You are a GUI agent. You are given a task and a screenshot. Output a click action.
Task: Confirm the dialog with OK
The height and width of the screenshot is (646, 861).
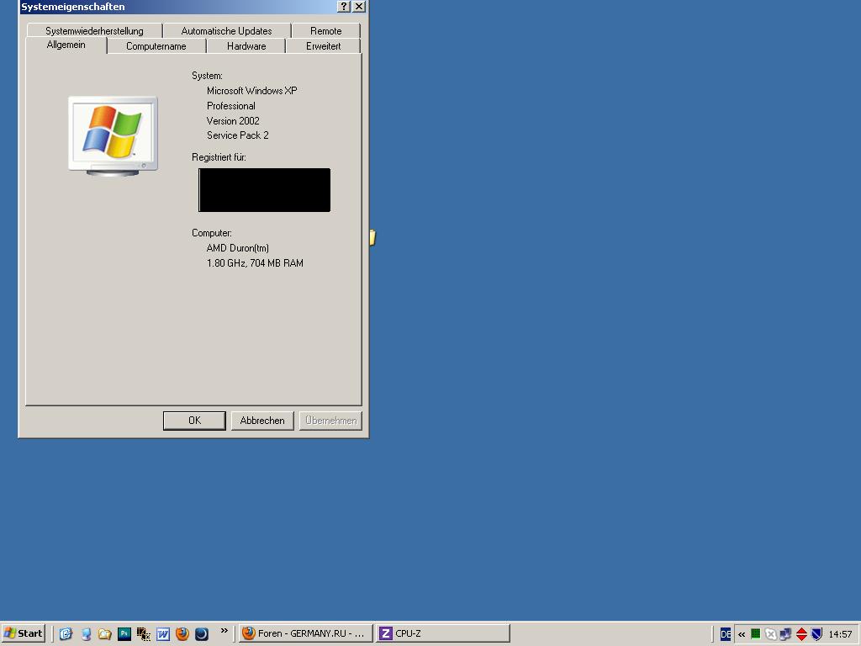click(x=194, y=421)
